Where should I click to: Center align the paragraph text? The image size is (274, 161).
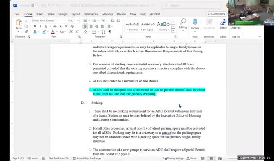(x=91, y=26)
